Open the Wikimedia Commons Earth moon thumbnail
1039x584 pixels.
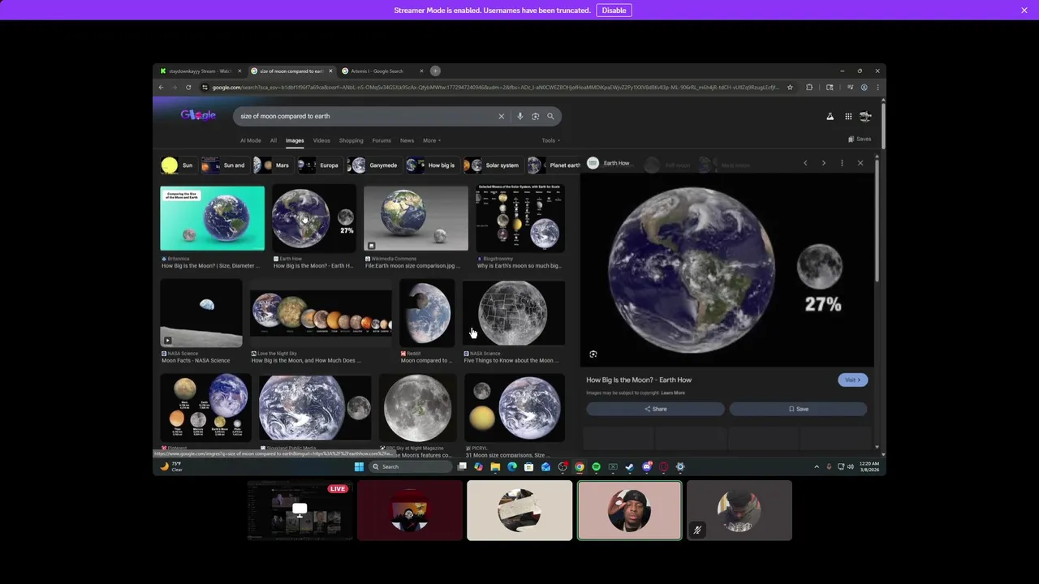coord(416,218)
